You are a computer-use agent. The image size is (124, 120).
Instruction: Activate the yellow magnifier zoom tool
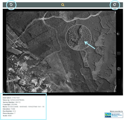pos(63,5)
